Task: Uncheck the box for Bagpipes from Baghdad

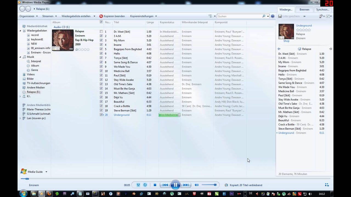Action: click(x=101, y=49)
